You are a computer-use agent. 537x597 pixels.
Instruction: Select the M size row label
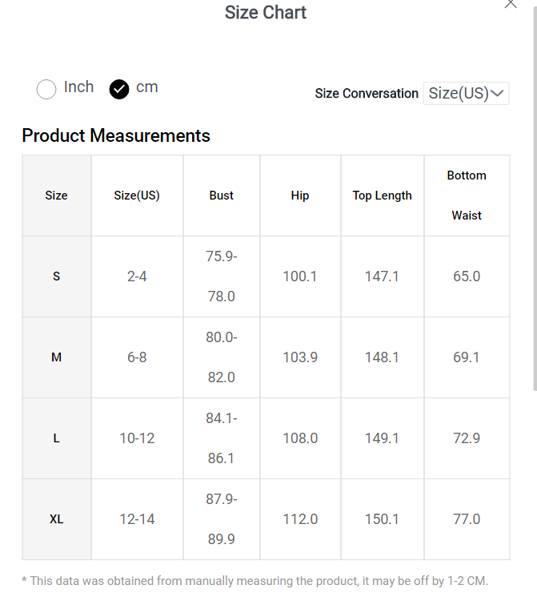56,357
